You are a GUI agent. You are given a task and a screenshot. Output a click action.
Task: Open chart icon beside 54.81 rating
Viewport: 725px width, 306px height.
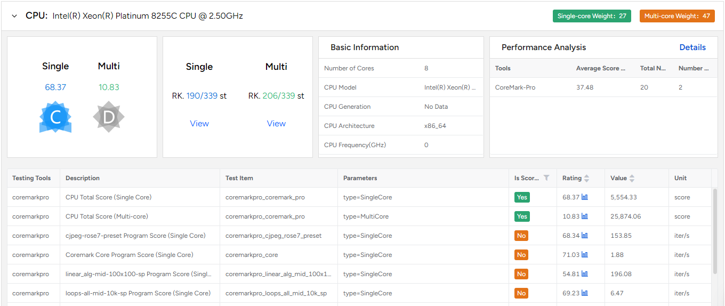pos(585,274)
